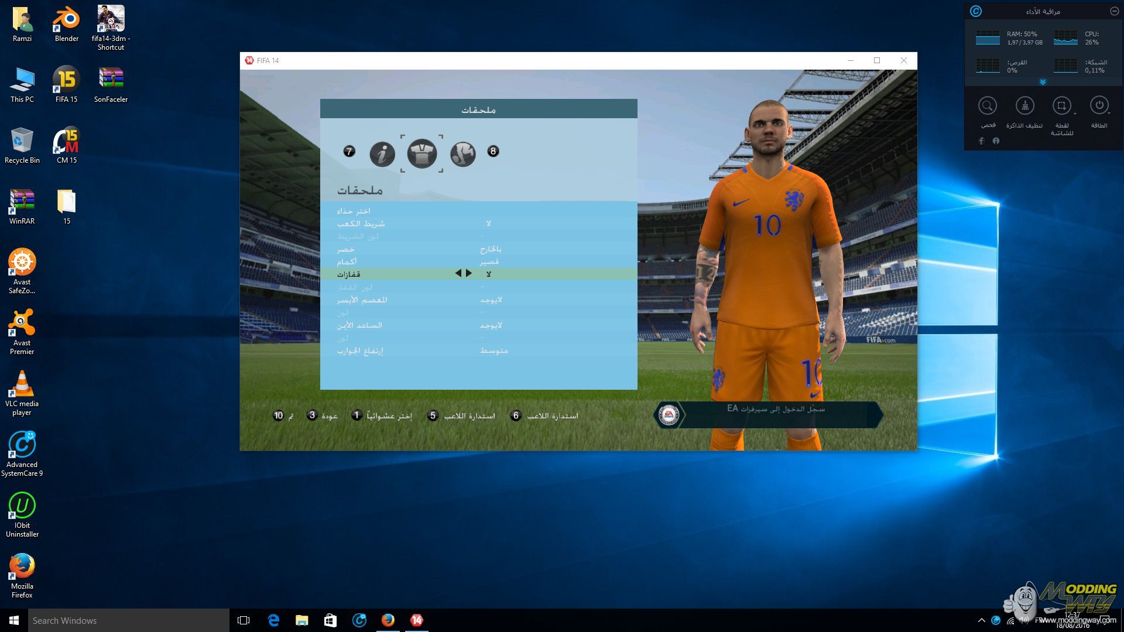This screenshot has width=1124, height=632.
Task: Click the EA Sports logo badge
Action: tap(669, 415)
